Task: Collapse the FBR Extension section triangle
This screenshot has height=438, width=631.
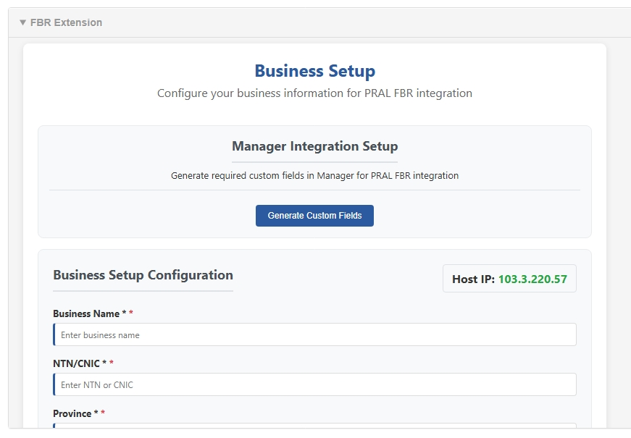Action: point(23,22)
